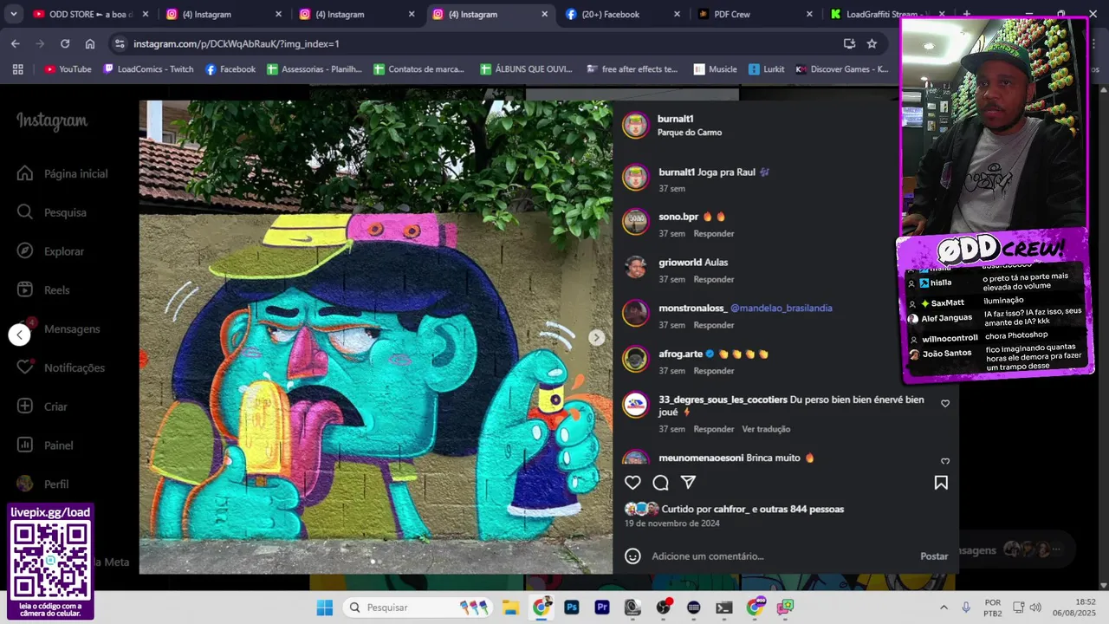
Task: Open the Lurkit bookmark
Action: tap(767, 69)
